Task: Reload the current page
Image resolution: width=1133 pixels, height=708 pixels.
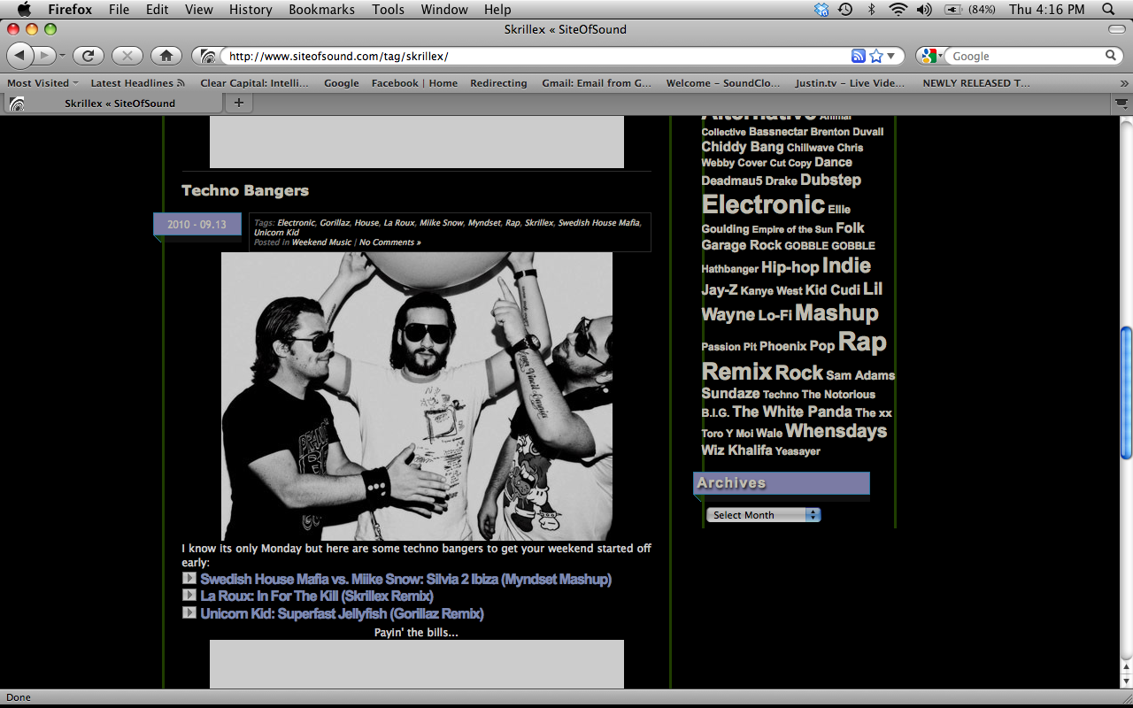Action: pyautogui.click(x=88, y=56)
